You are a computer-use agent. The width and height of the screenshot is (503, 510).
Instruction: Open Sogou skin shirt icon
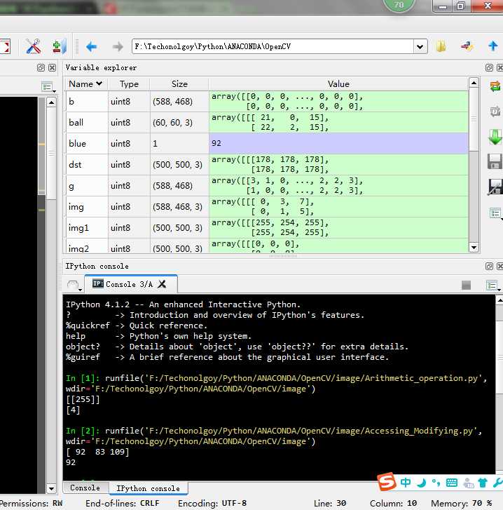(483, 483)
